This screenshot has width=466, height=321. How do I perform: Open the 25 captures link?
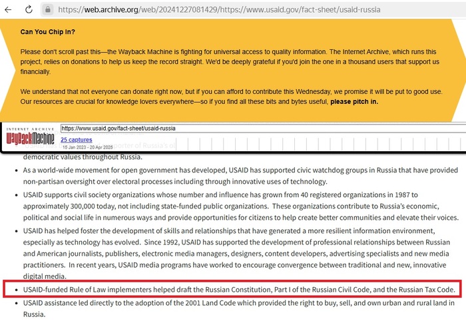(x=77, y=140)
